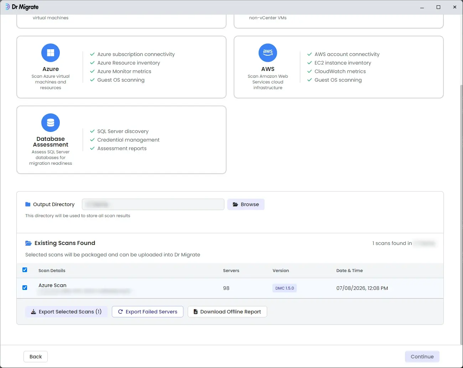Browse for an output directory
463x368 pixels.
[246, 204]
